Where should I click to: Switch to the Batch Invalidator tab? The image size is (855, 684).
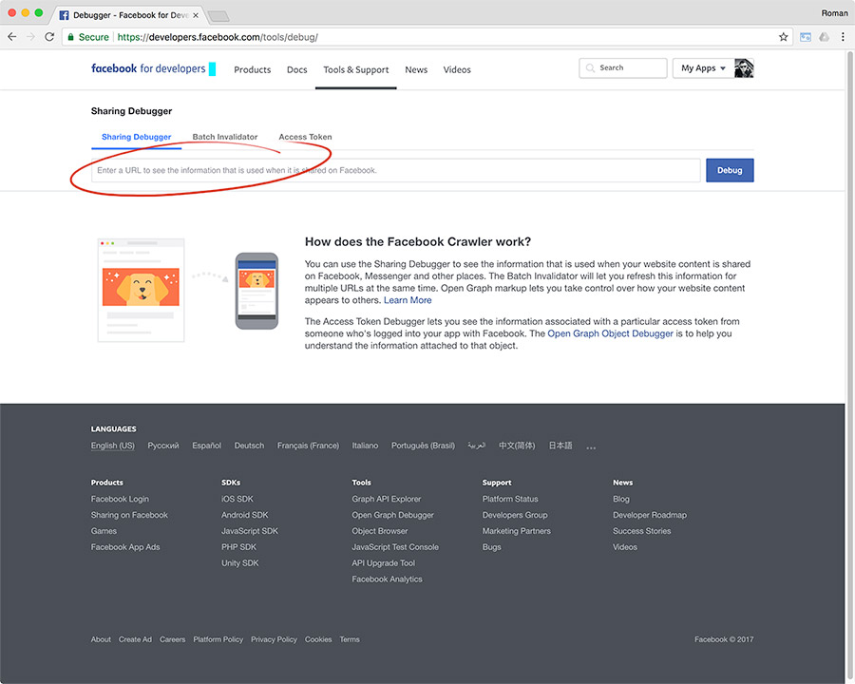coord(224,137)
